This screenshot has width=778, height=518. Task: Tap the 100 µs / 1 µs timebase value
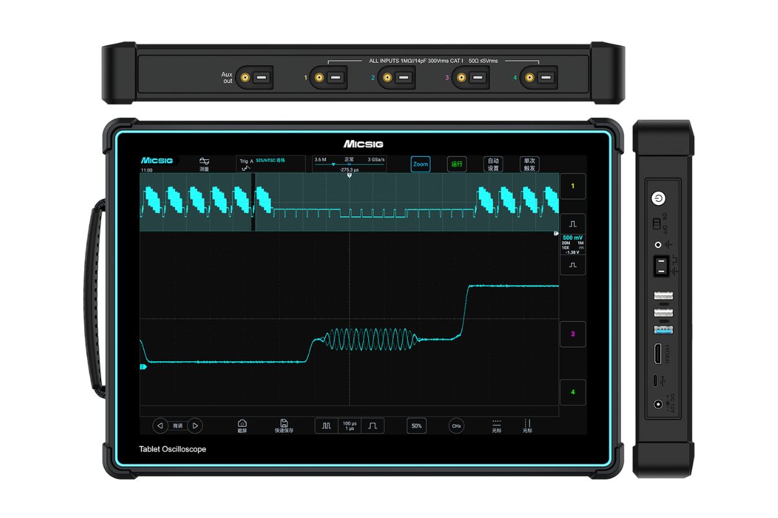[349, 425]
